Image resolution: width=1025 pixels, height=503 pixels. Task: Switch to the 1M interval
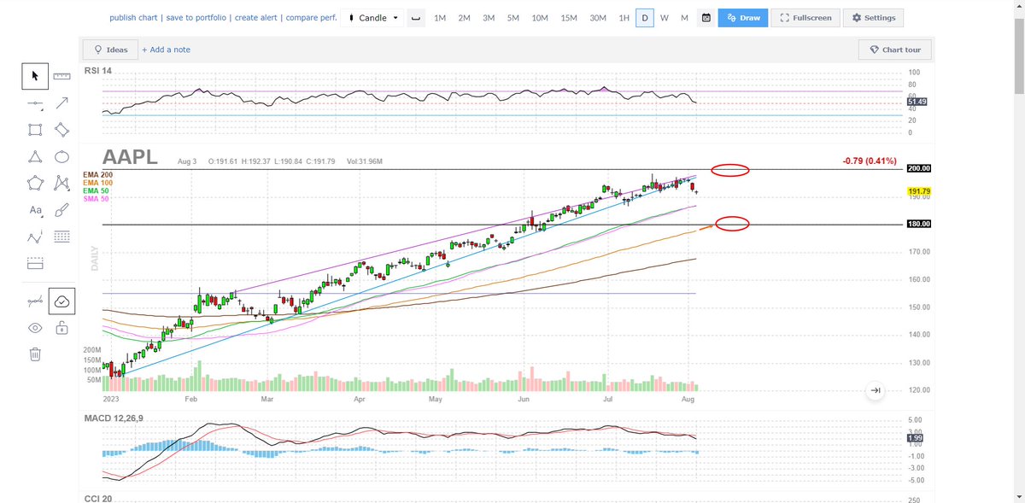[x=440, y=18]
